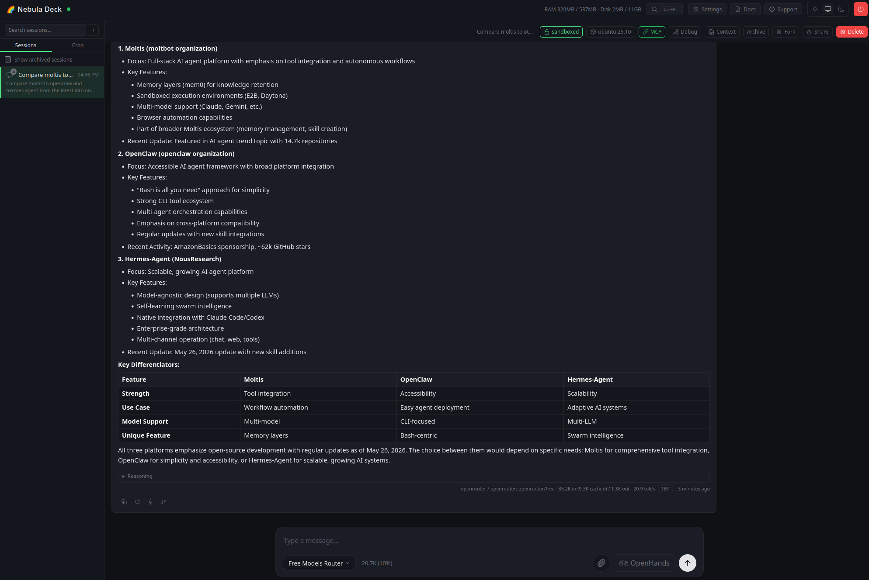Screen dimensions: 869x580
Task: Regenerate the response with the retry icon
Action: tap(137, 502)
